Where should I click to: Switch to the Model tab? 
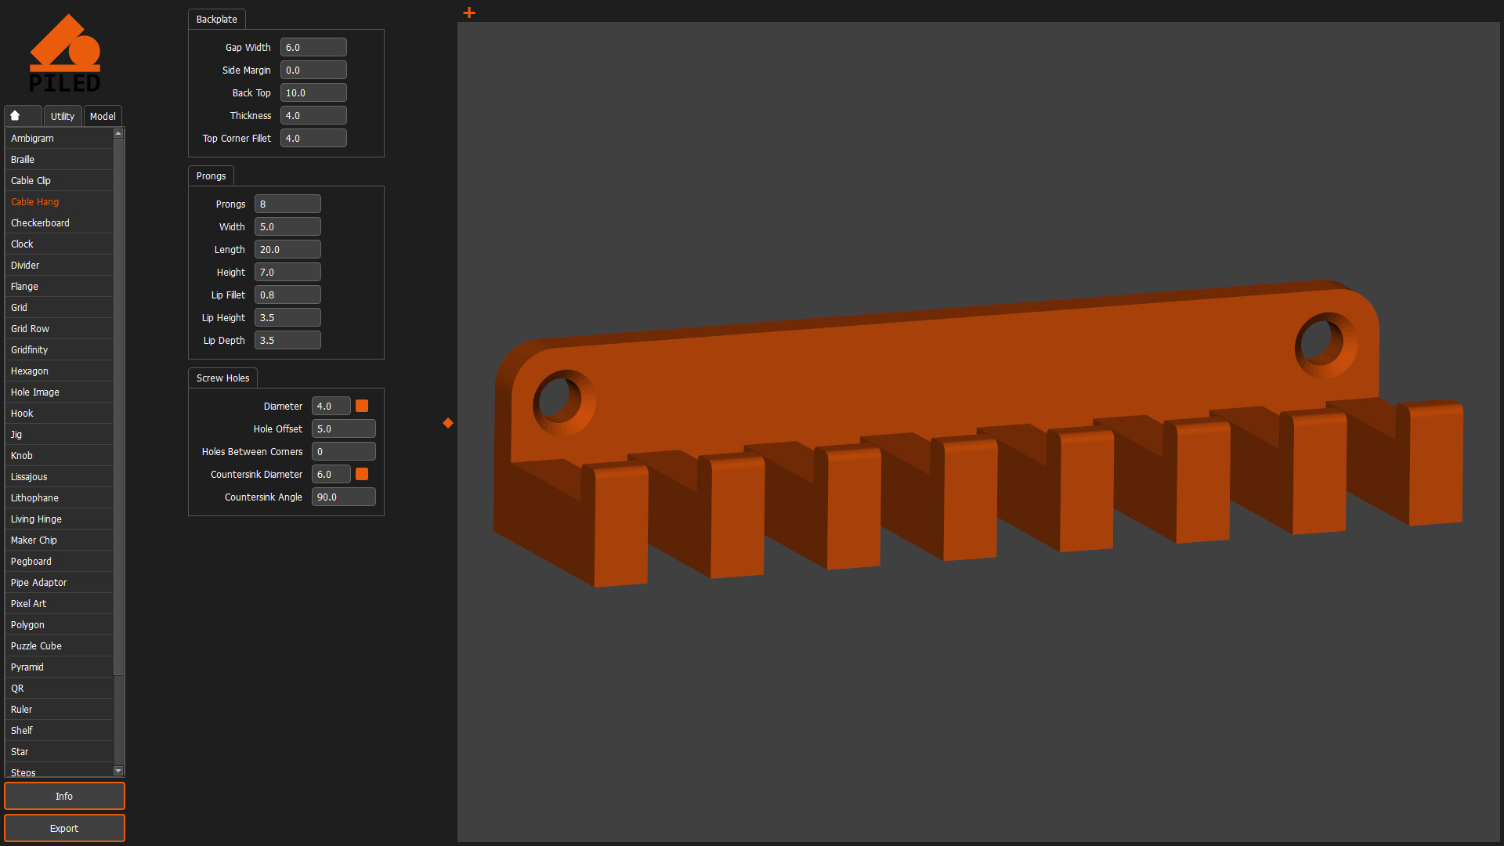103,115
